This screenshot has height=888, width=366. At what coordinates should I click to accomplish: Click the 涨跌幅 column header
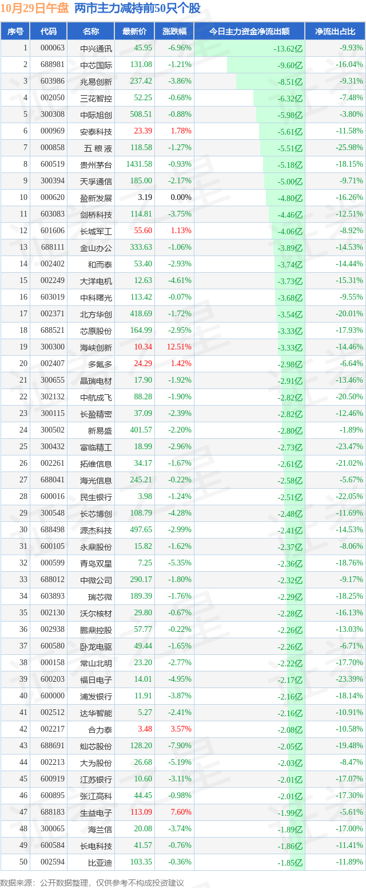coord(174,32)
